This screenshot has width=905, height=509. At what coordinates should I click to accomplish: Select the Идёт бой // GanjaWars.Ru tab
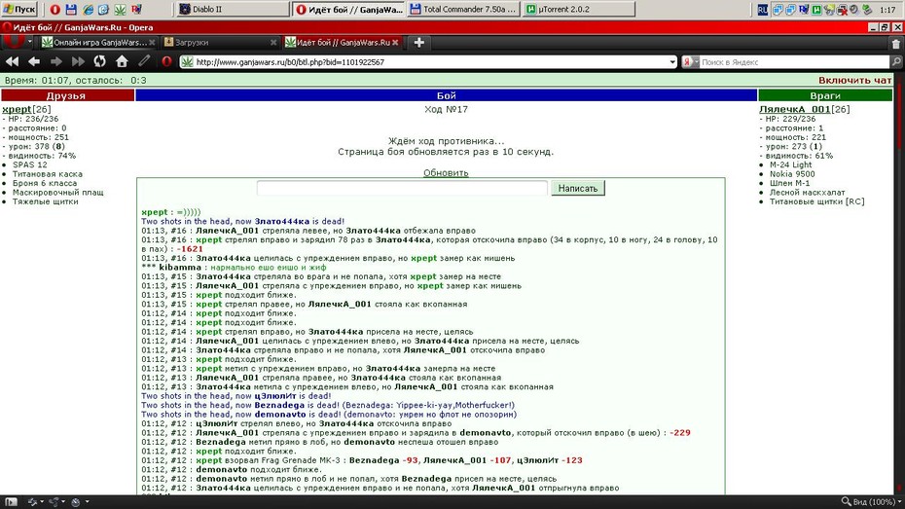point(343,43)
